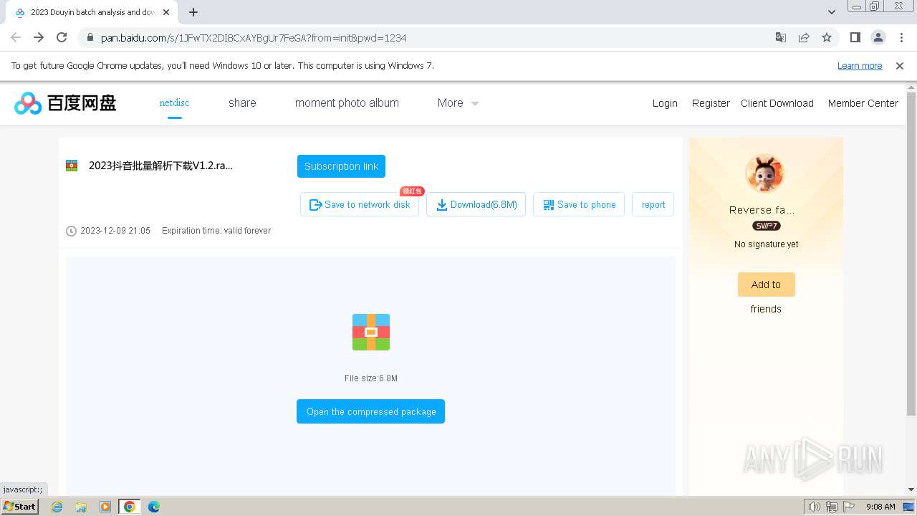Open the tab search chevron in title bar

(x=831, y=12)
